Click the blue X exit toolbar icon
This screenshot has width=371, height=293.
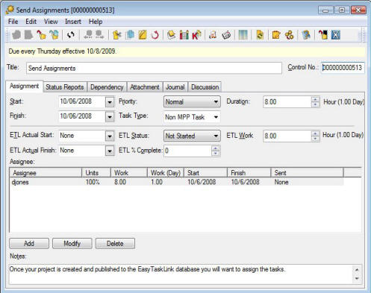click(336, 35)
